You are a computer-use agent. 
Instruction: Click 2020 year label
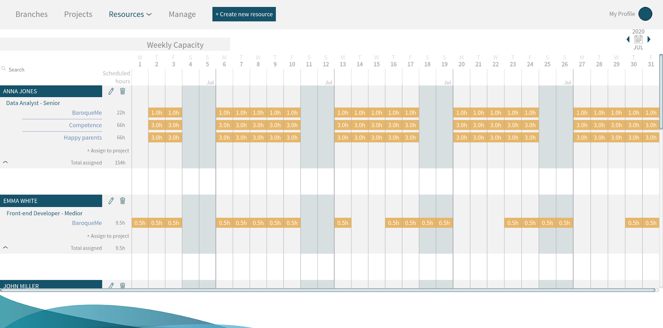click(638, 32)
